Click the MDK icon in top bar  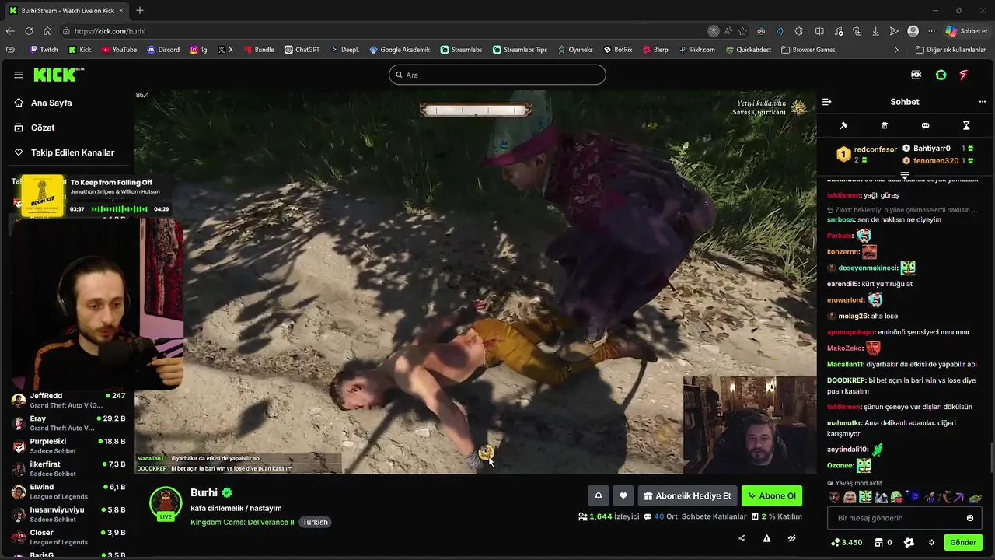pyautogui.click(x=916, y=75)
